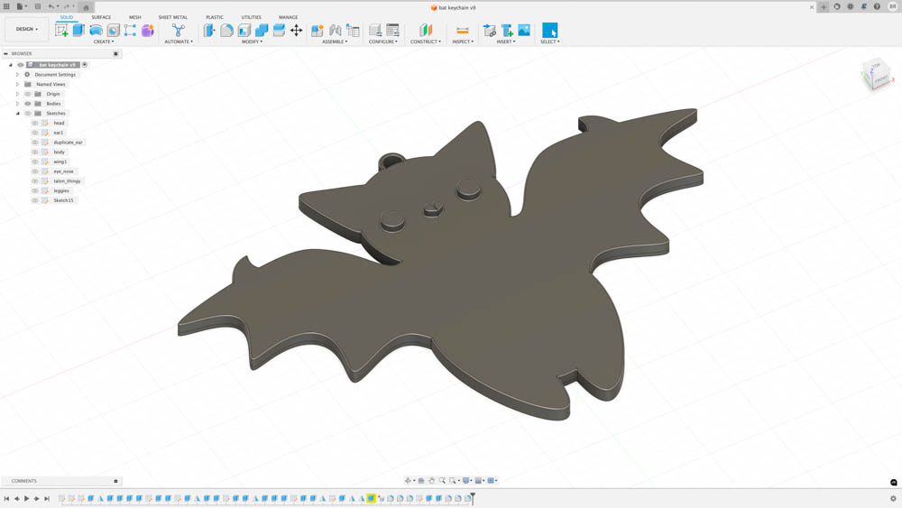Click the Insert Canvas image icon

pos(524,31)
